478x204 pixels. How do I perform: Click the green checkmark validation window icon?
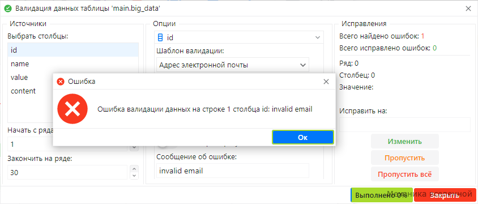click(8, 8)
